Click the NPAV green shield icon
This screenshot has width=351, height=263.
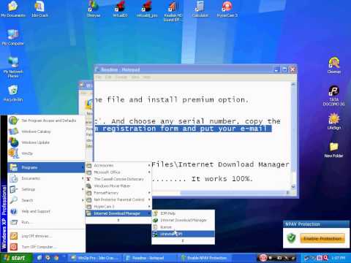pyautogui.click(x=291, y=238)
